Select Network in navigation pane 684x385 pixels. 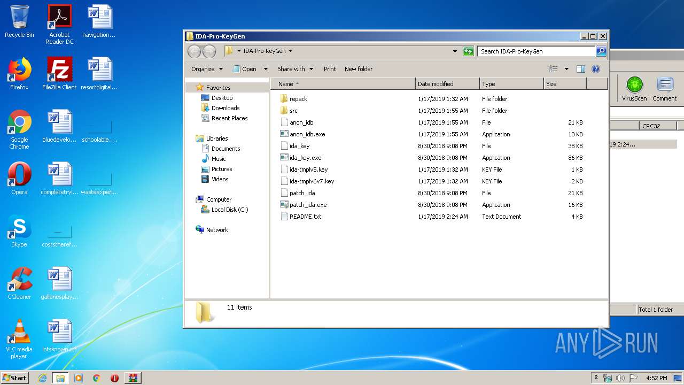pyautogui.click(x=217, y=230)
